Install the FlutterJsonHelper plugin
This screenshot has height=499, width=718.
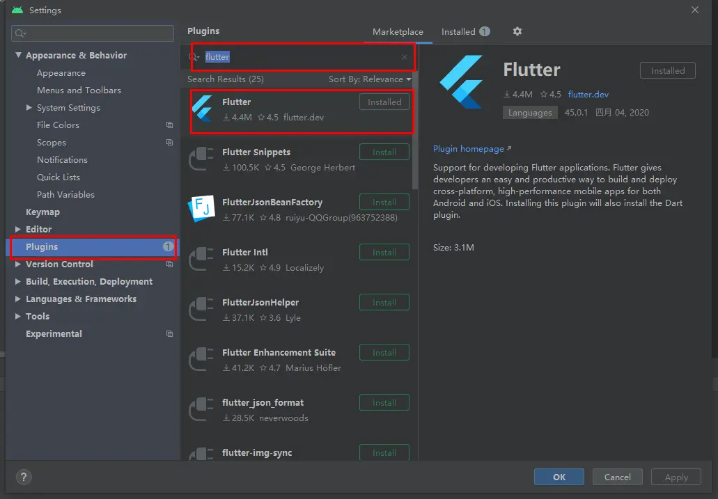point(384,302)
